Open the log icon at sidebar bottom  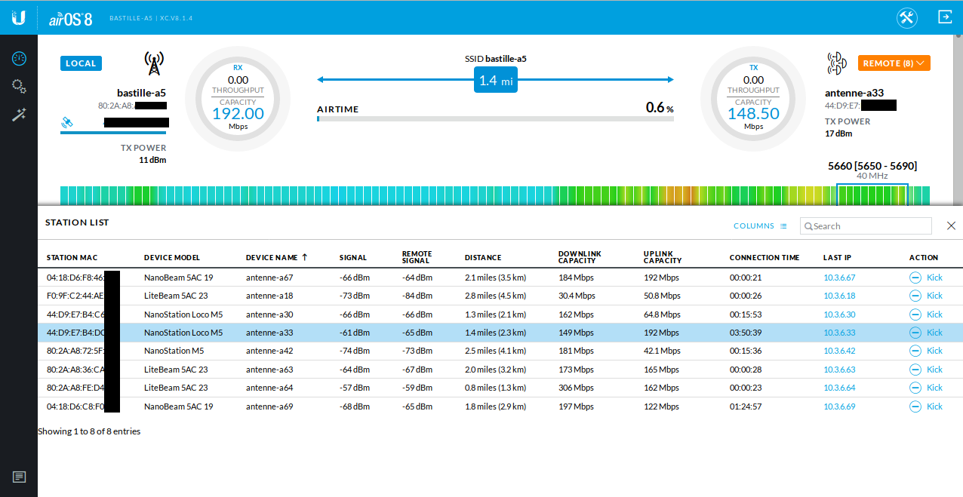point(19,477)
